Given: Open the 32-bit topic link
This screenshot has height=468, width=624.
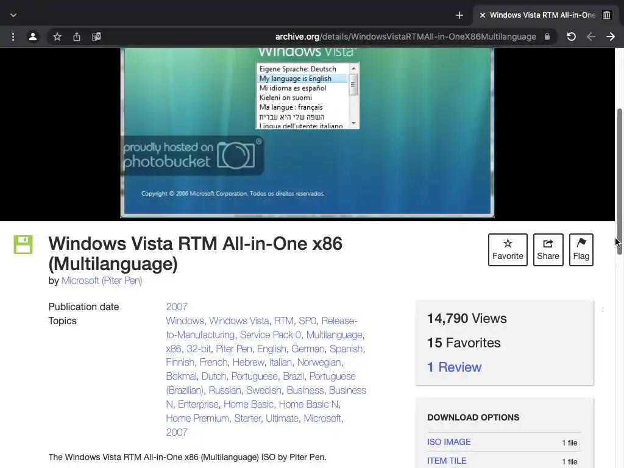Looking at the screenshot, I should (x=199, y=349).
